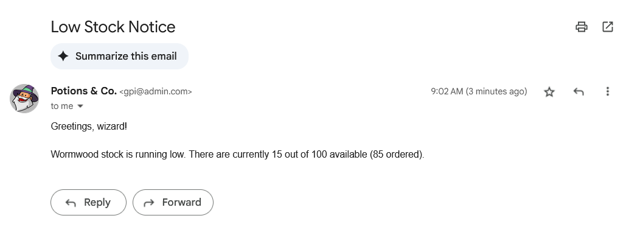This screenshot has width=626, height=238.
Task: Star the Potions & Co. message
Action: 549,92
